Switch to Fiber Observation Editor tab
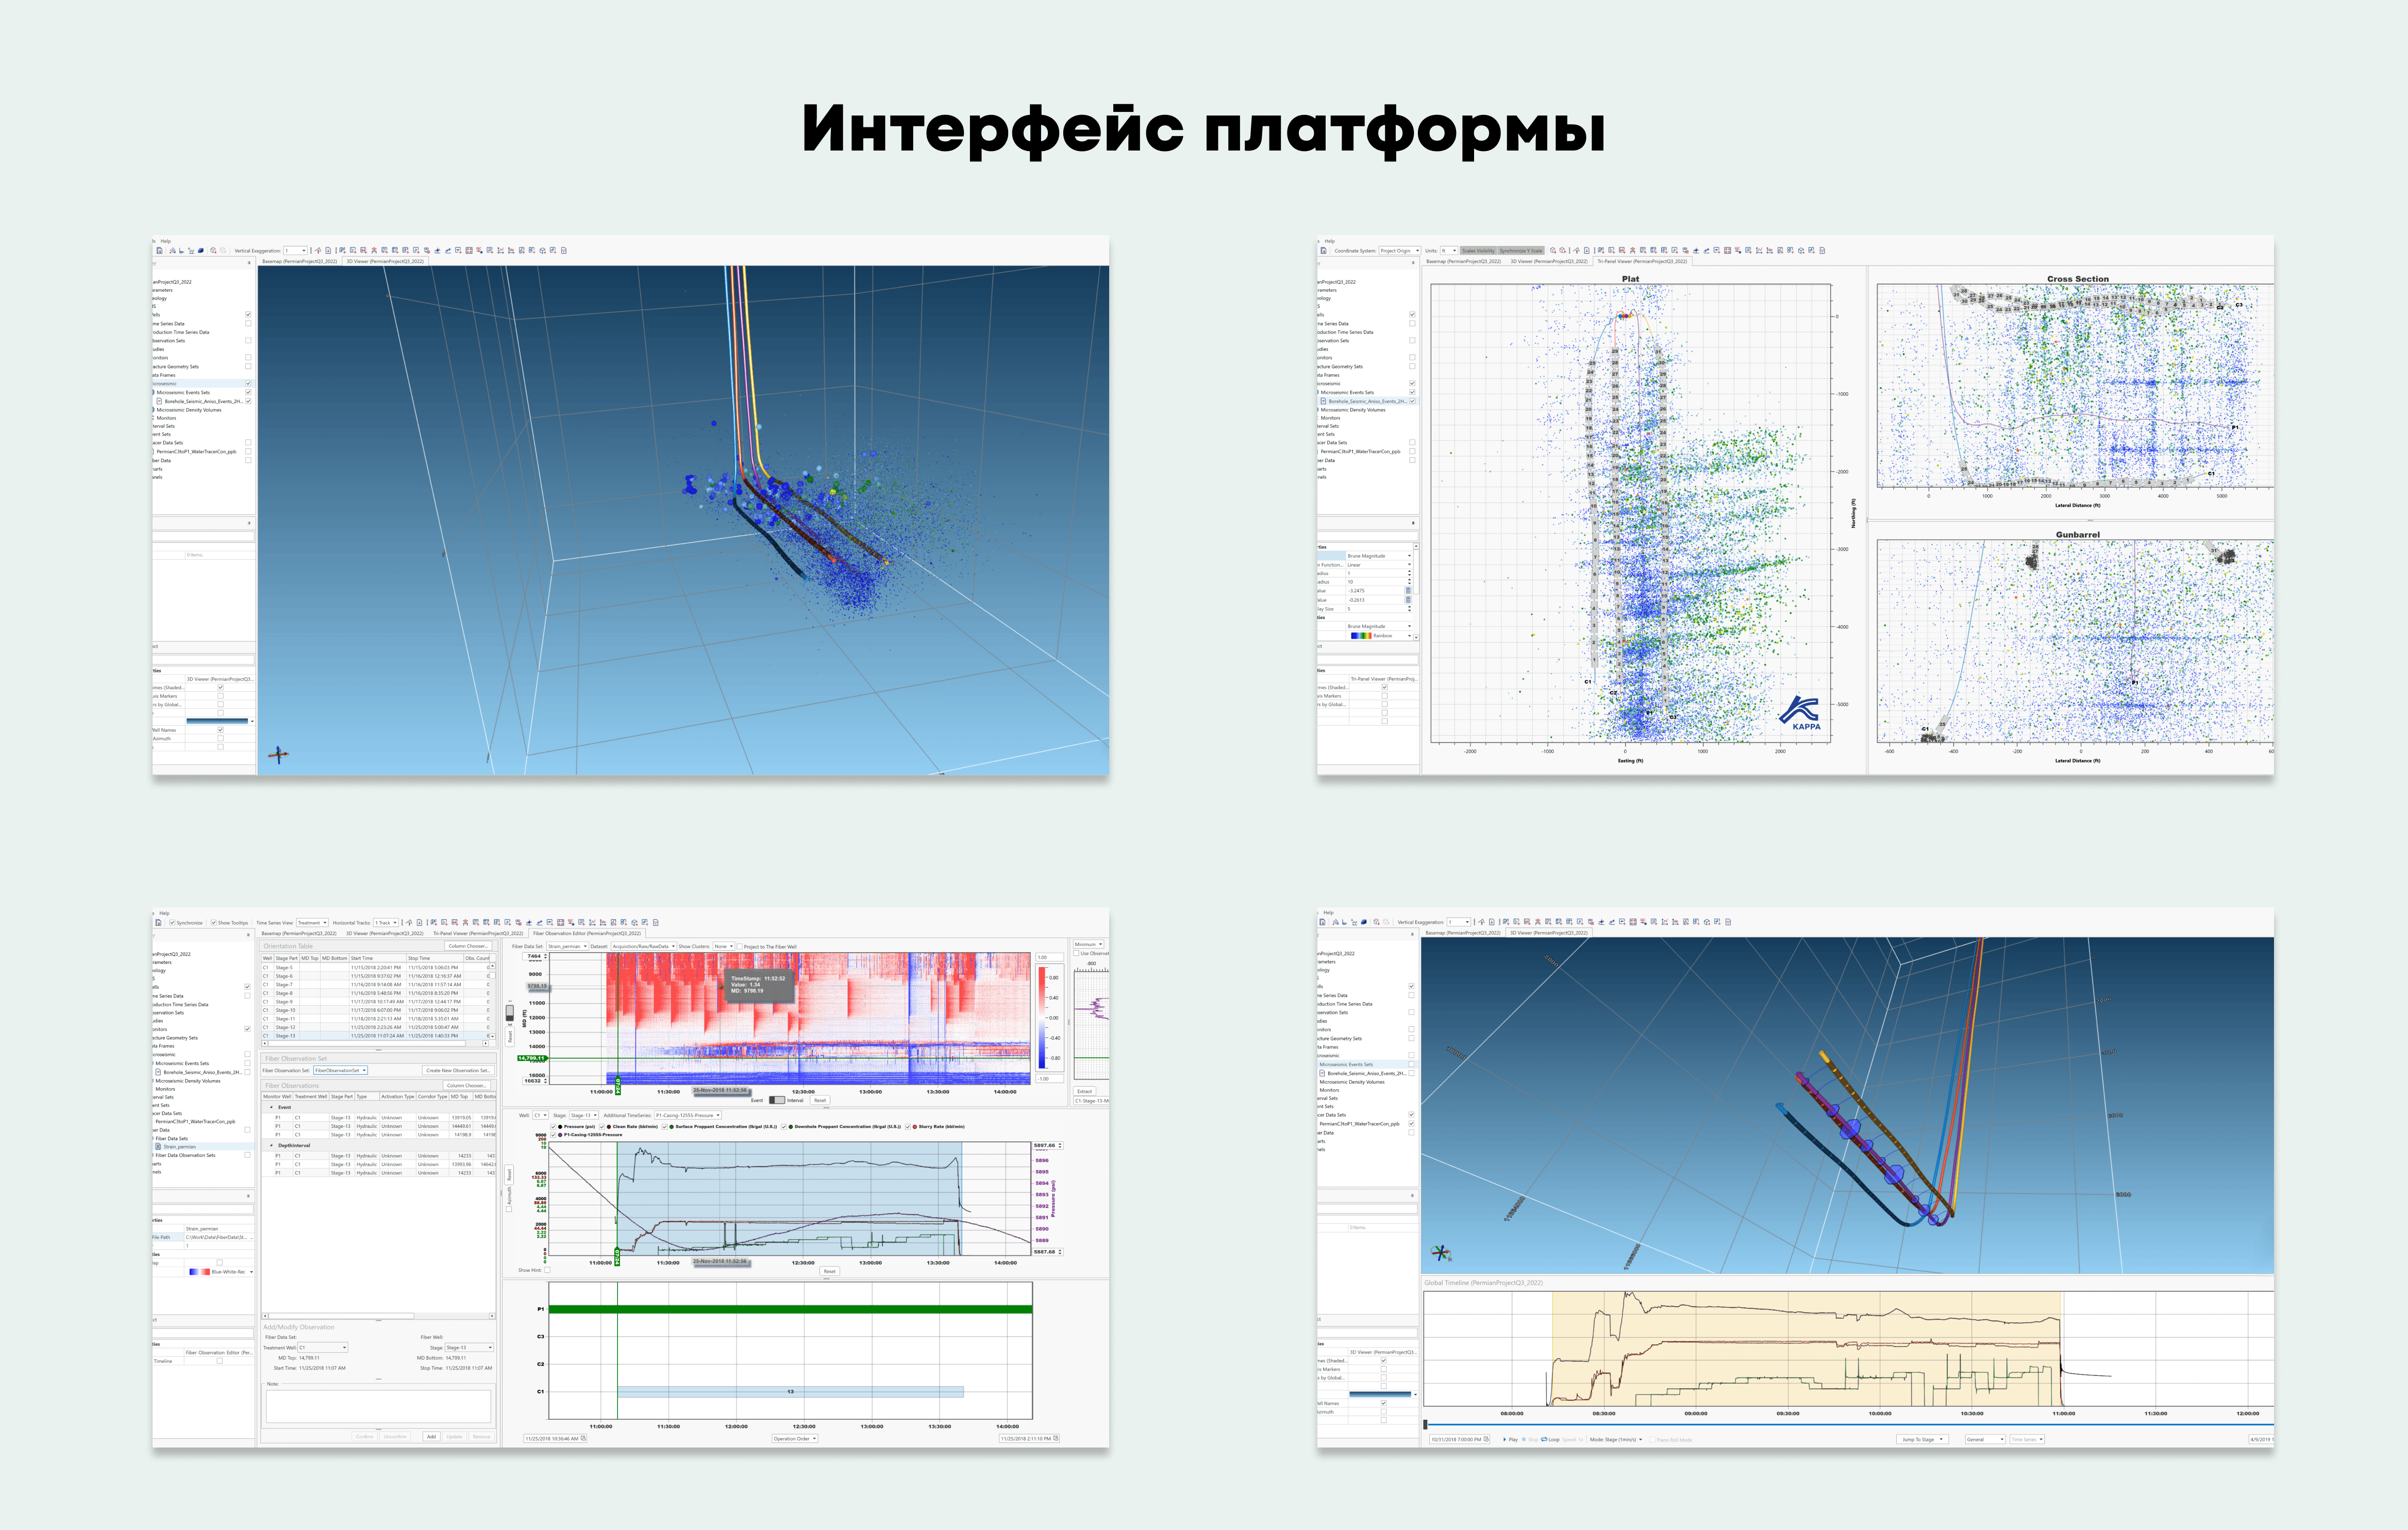The image size is (2408, 1530). [586, 933]
